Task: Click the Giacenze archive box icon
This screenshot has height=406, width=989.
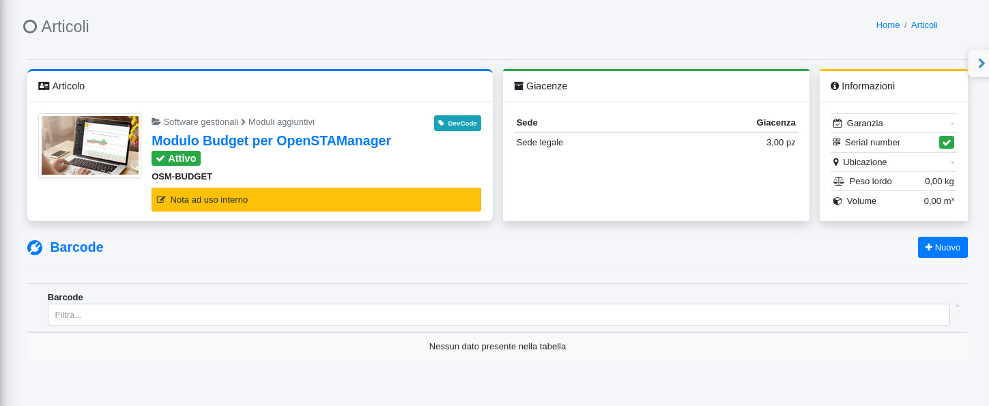Action: click(x=519, y=86)
